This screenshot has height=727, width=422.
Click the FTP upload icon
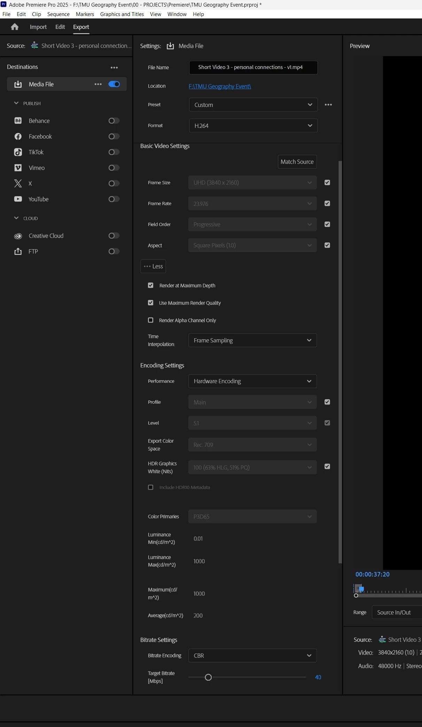[x=18, y=251]
